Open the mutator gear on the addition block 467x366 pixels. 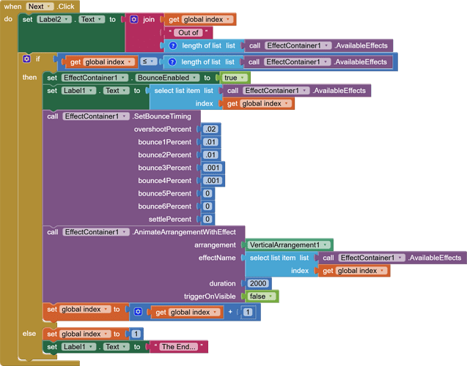[x=138, y=312]
